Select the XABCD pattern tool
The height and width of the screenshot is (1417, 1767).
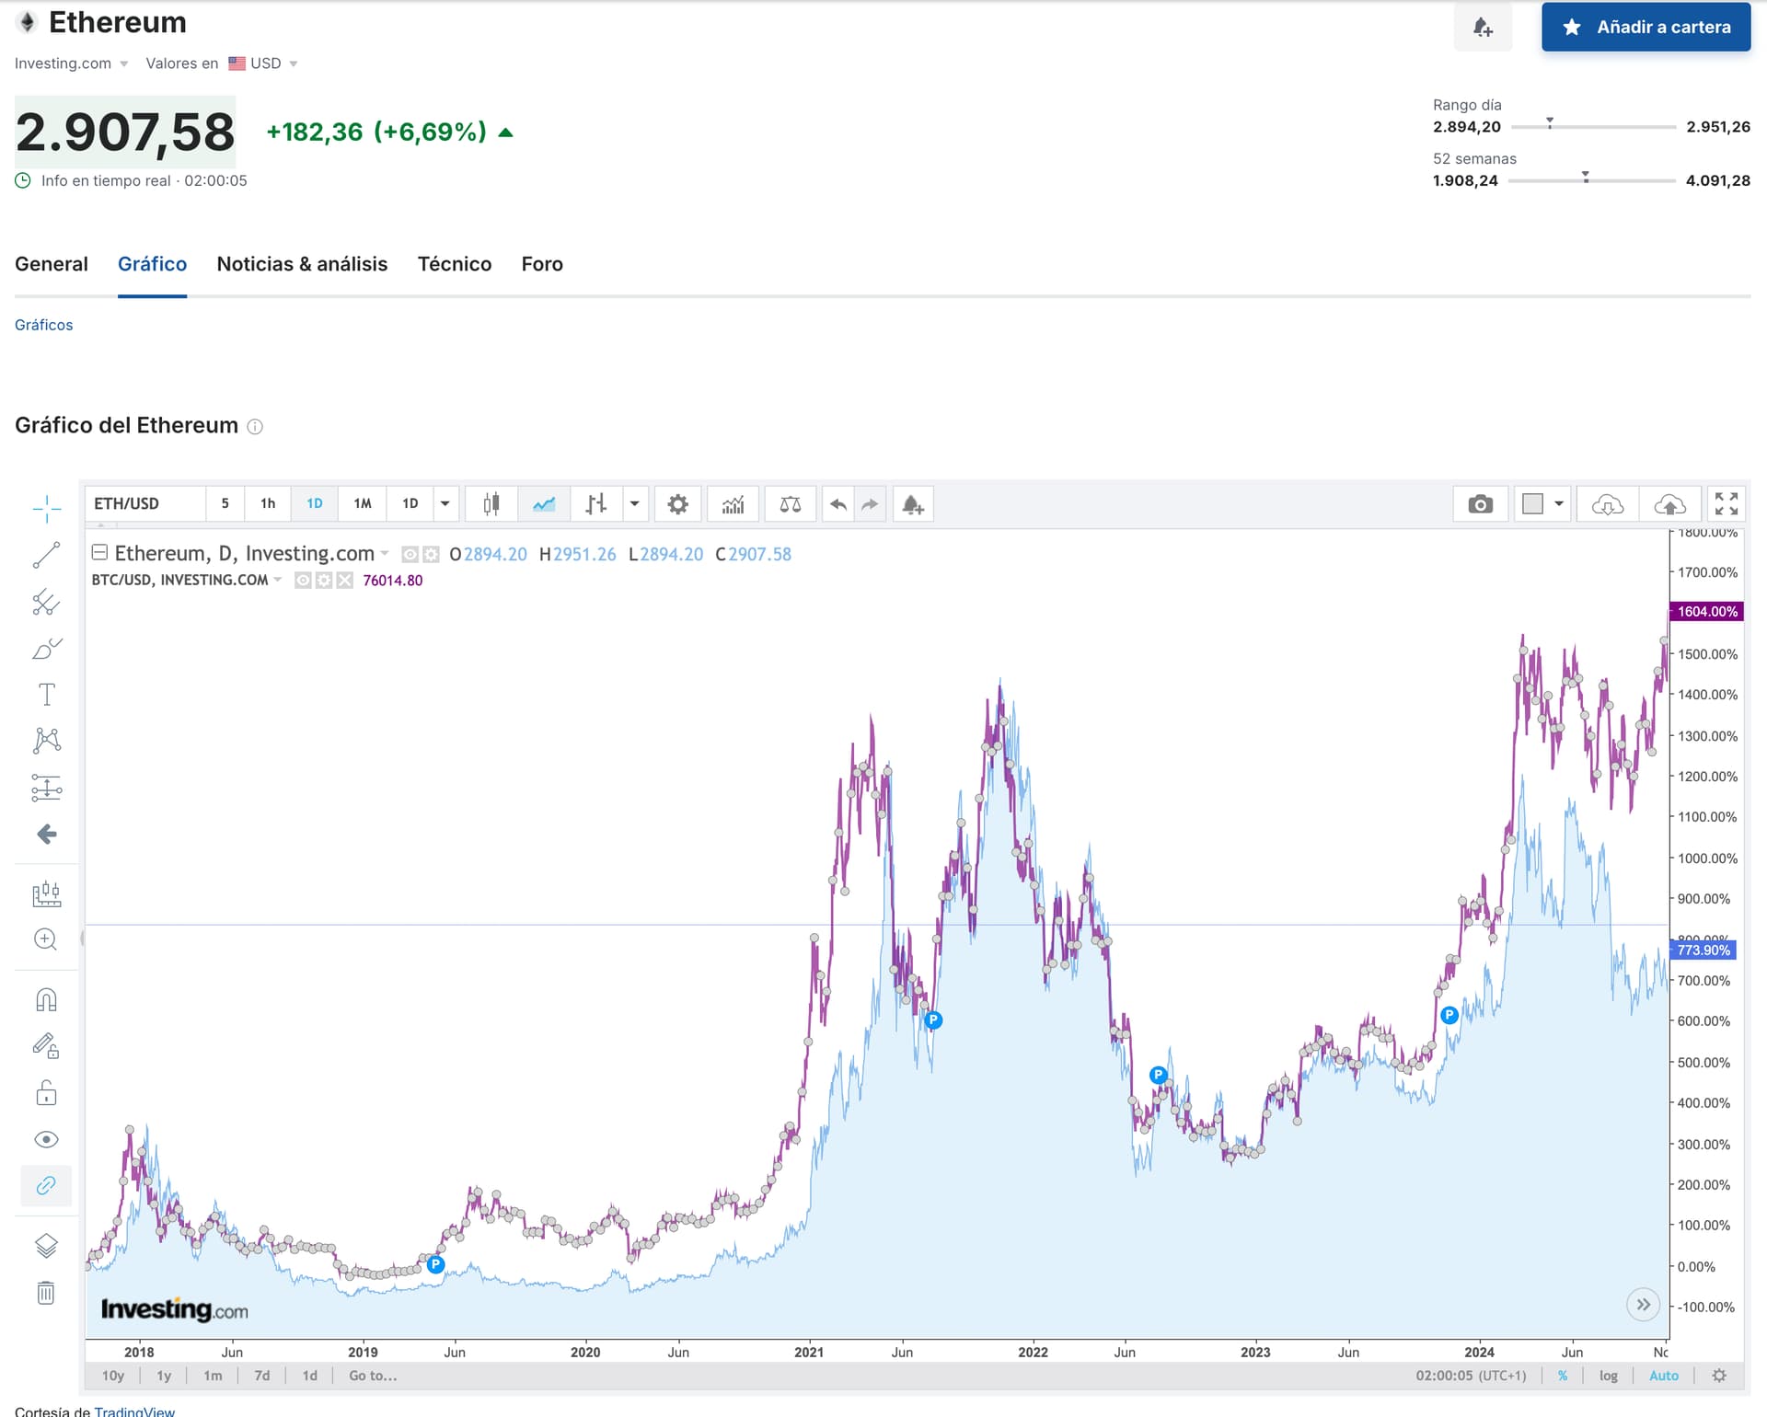(46, 741)
